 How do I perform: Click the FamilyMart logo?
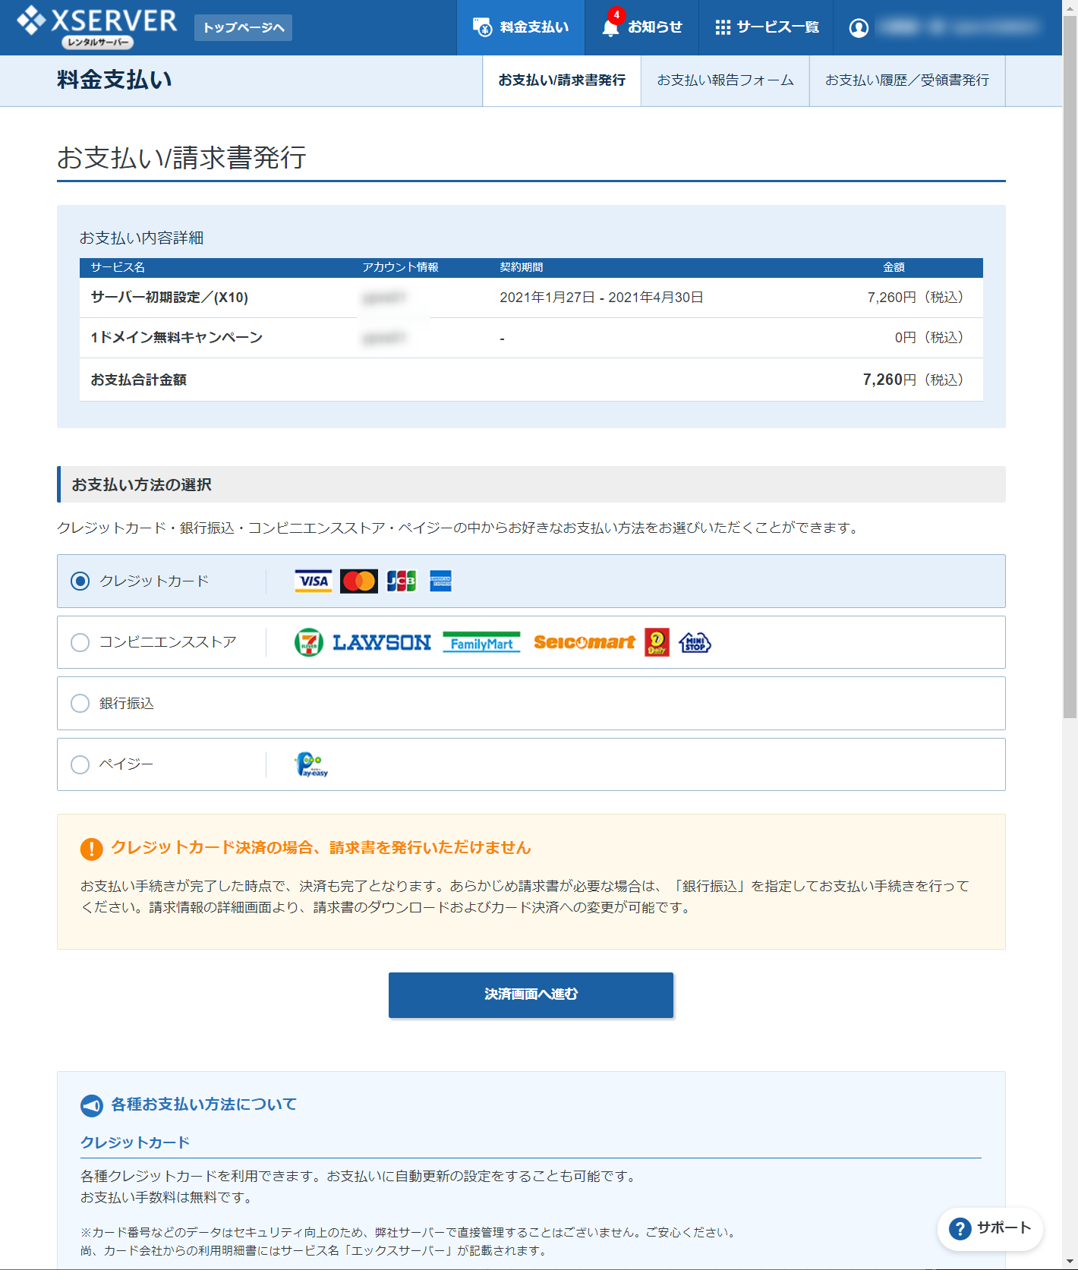pos(481,643)
